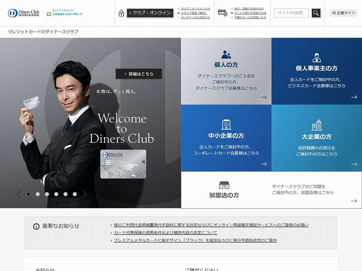
Task: Click the credit card security icon
Action: coord(223,13)
